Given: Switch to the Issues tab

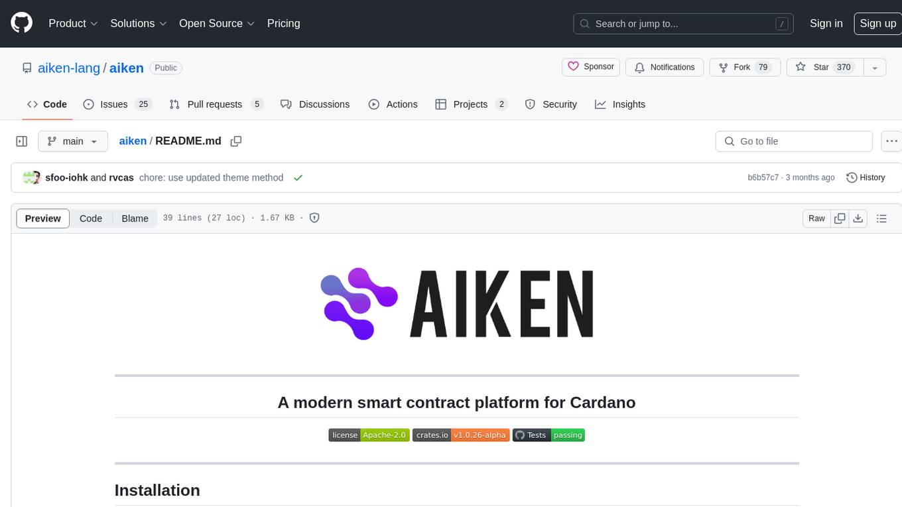Looking at the screenshot, I should (117, 104).
